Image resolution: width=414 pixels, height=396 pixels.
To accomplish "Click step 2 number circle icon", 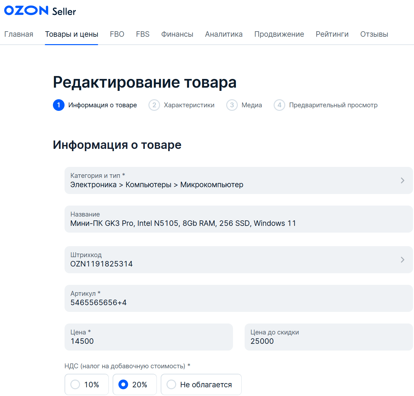I will click(x=154, y=105).
